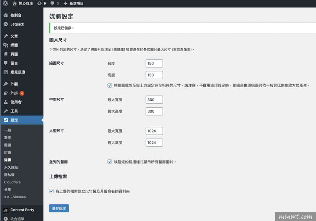Screen dimensions: 316x221
Task: Click the 中型尺寸 最大高度 field
Action: (x=154, y=111)
